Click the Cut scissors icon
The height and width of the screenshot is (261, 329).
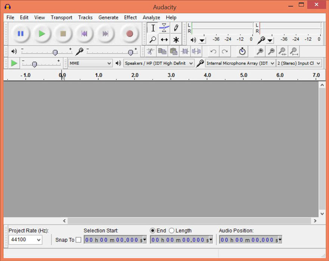click(150, 51)
